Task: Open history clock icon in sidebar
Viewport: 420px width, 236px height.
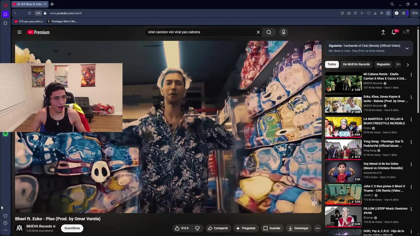Action: pyautogui.click(x=5, y=223)
